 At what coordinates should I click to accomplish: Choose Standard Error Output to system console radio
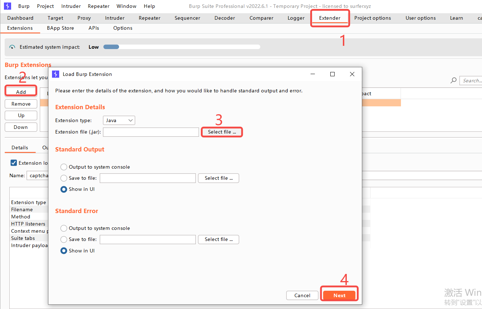tap(64, 228)
